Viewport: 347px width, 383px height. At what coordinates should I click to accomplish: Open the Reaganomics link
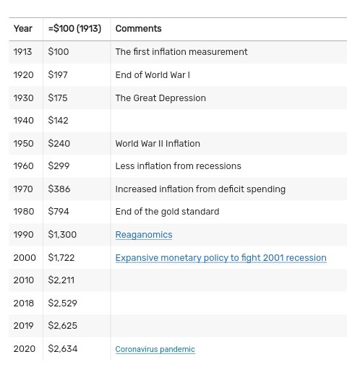tap(144, 235)
